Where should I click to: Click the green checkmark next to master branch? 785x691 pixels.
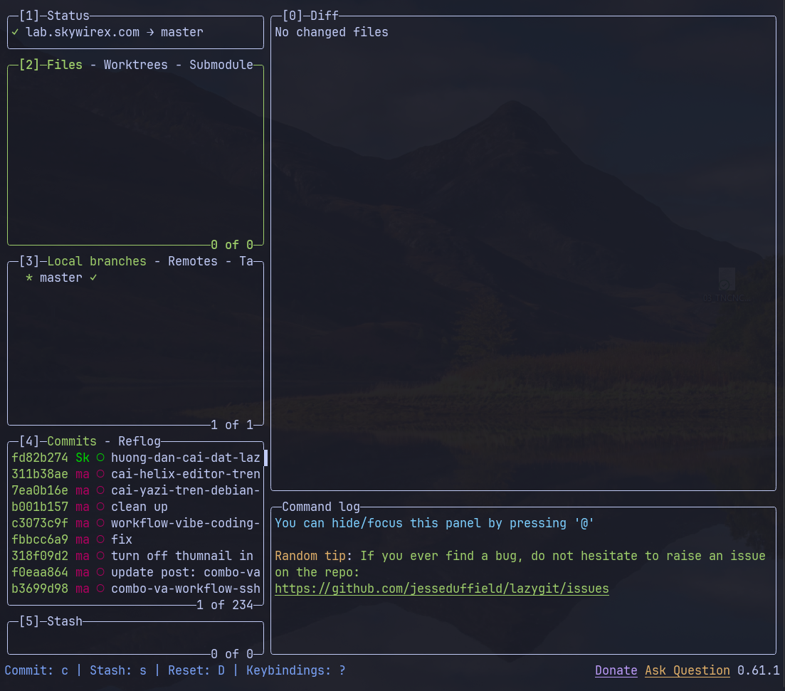click(x=93, y=278)
